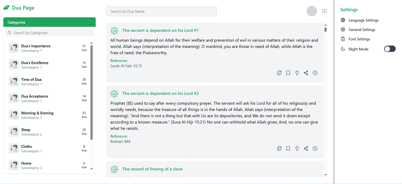Copy the first dua card text
Viewport: 402px width, 184px height.
(x=279, y=73)
